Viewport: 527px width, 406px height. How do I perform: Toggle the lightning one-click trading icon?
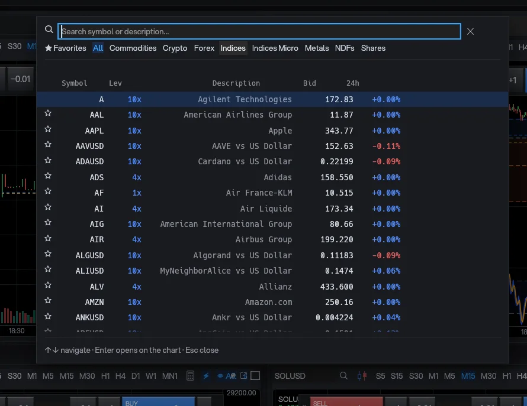click(x=205, y=376)
